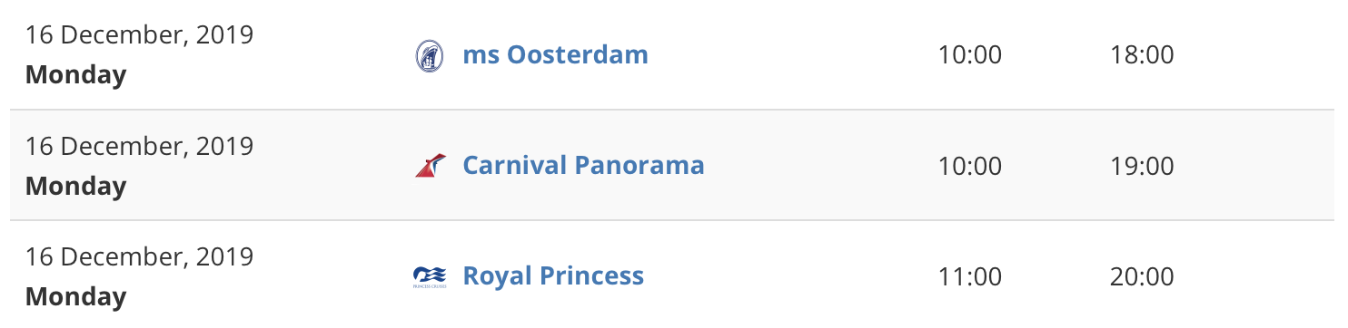Viewport: 1348px width, 328px height.
Task: Click Carnival Panorama's 19:00 departure time
Action: (x=1143, y=166)
